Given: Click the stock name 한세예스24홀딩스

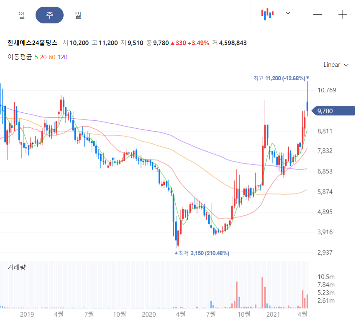Looking at the screenshot, I should pyautogui.click(x=33, y=43).
